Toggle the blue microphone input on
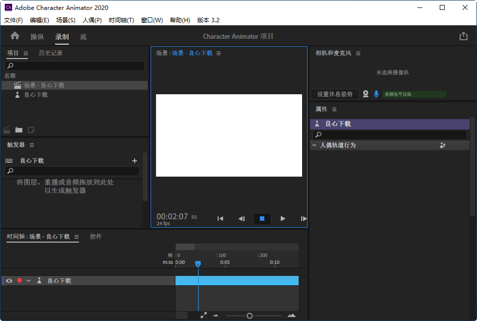This screenshot has width=477, height=321. (x=377, y=94)
